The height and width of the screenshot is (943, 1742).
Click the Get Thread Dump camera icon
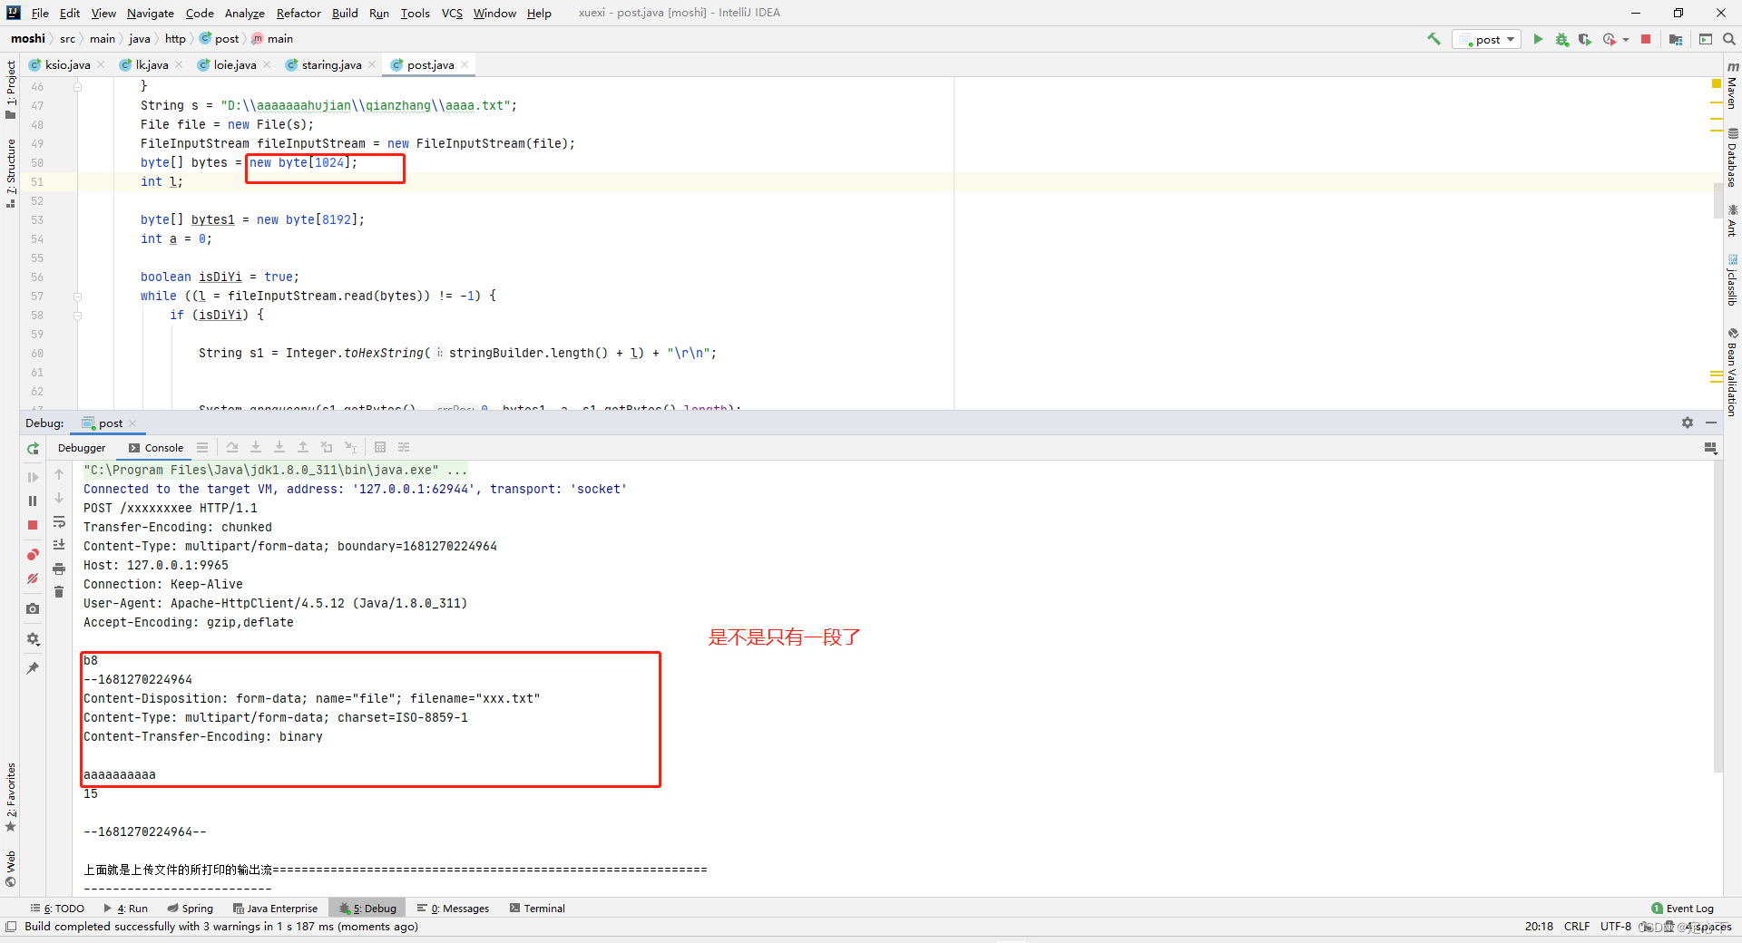(33, 608)
